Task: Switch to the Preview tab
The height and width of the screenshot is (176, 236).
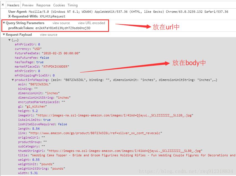Action: [x=28, y=5]
